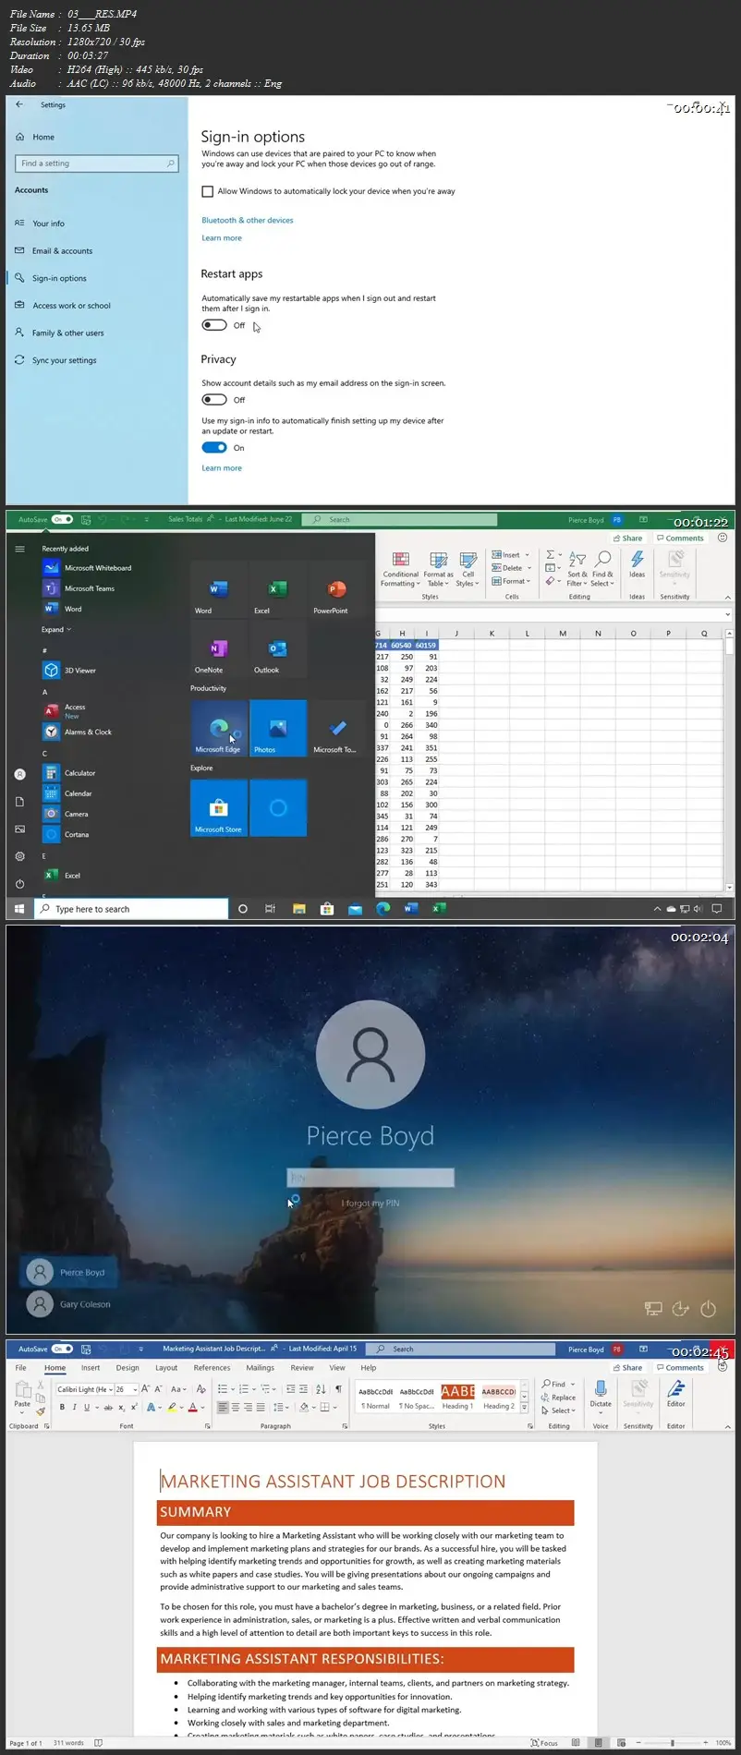
Task: Open Ease of Access on lock screen
Action: click(x=681, y=1309)
